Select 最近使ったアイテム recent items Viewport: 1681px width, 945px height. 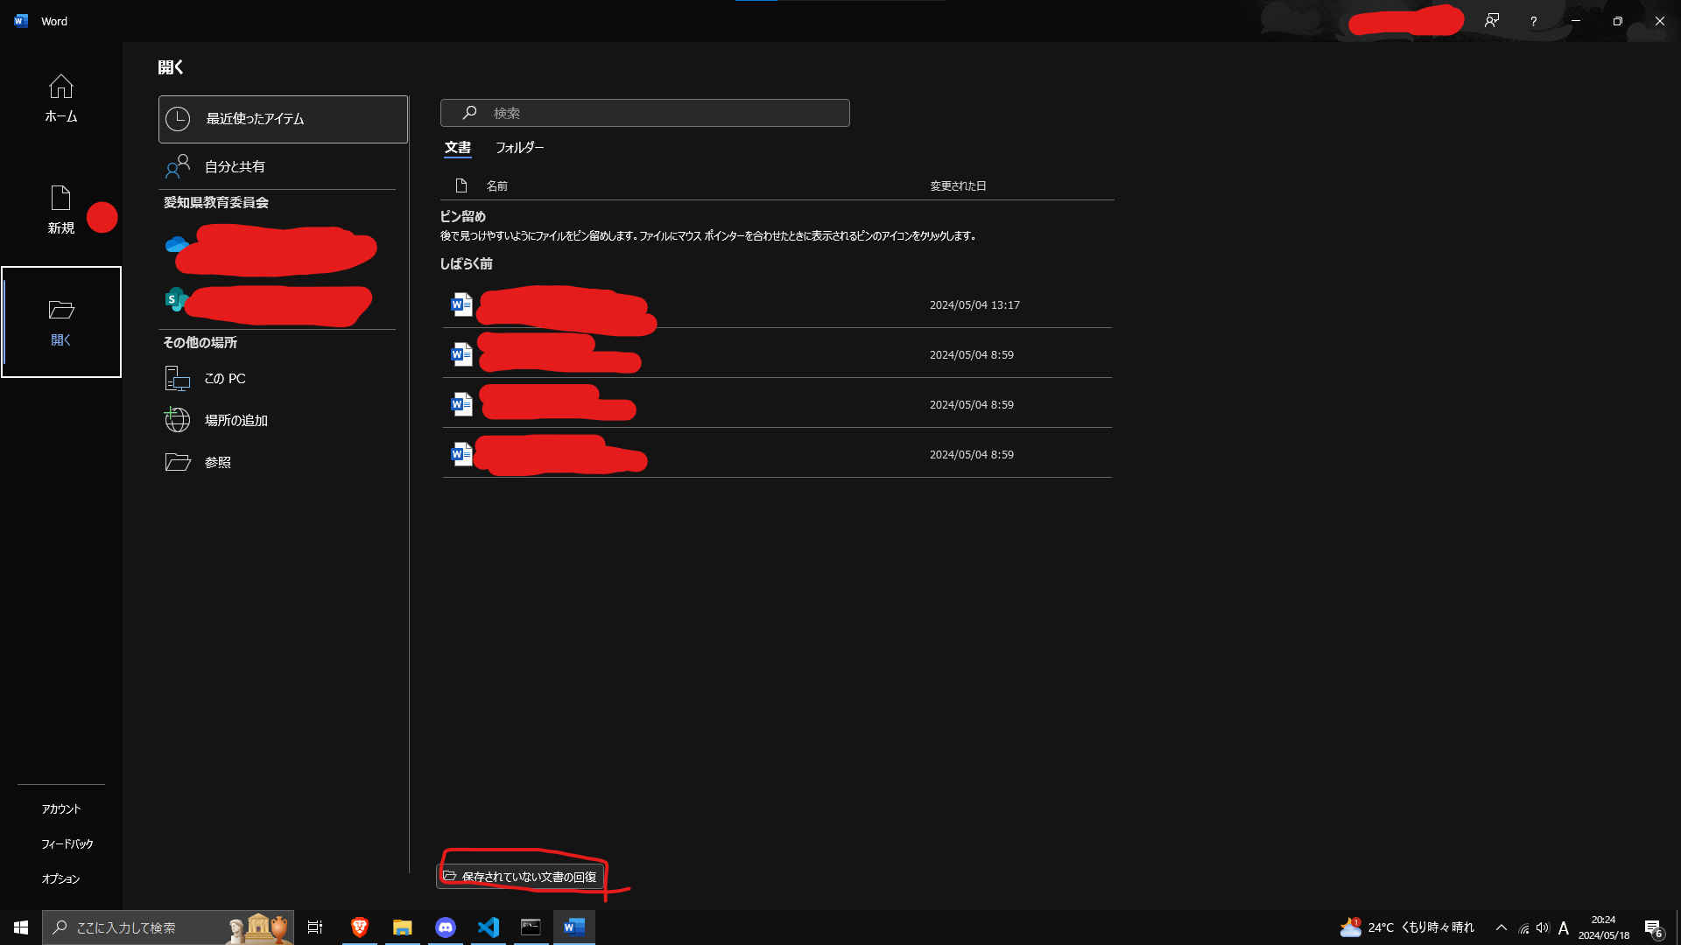click(x=283, y=119)
